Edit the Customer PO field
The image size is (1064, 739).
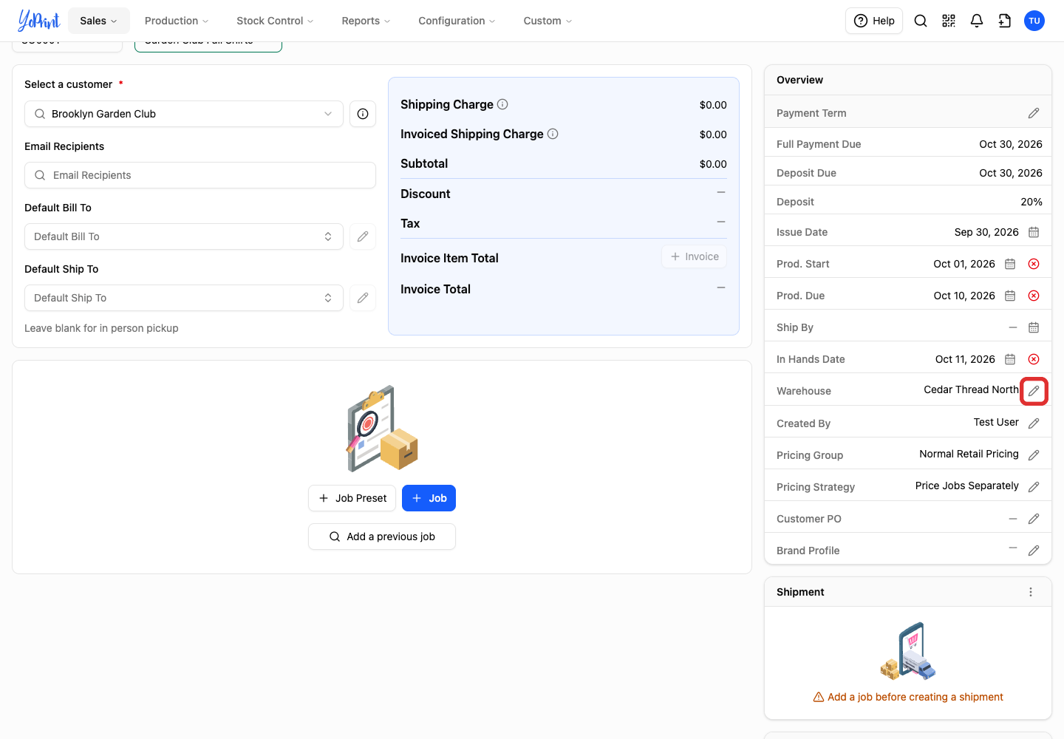click(x=1034, y=519)
